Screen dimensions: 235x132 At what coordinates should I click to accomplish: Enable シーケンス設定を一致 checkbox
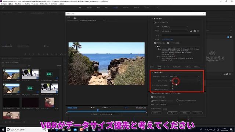pyautogui.click(x=155, y=22)
